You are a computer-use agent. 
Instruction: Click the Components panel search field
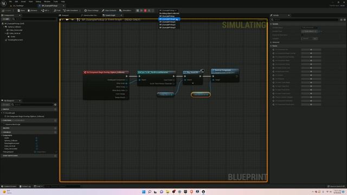click(x=34, y=19)
